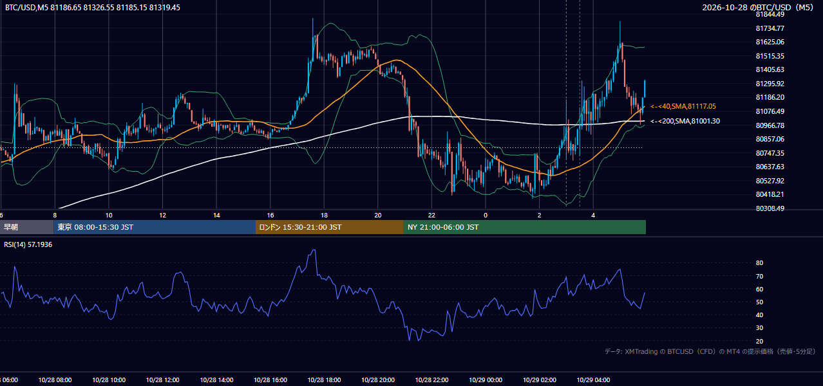823x386 pixels.
Task: Click price axis value 81076.49
Action: (x=770, y=111)
